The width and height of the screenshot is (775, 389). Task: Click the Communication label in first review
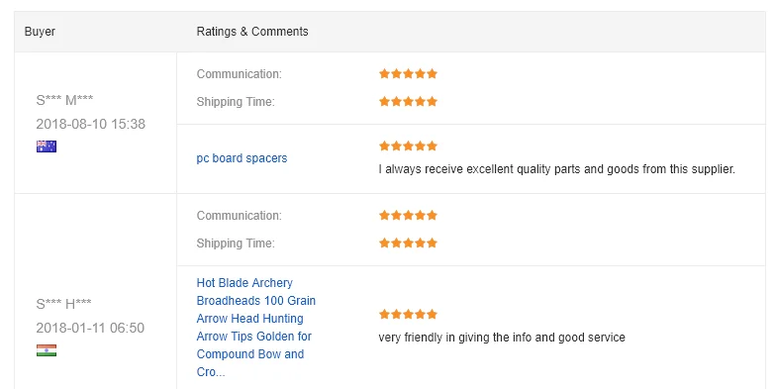click(239, 73)
